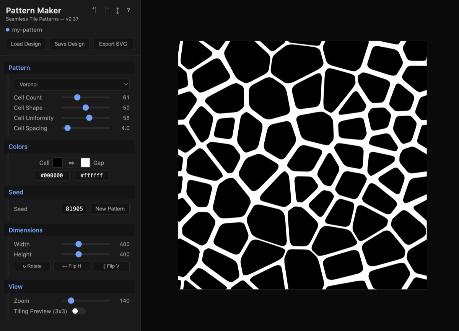Collapse the Colors section header
This screenshot has height=331, width=459.
click(x=69, y=147)
